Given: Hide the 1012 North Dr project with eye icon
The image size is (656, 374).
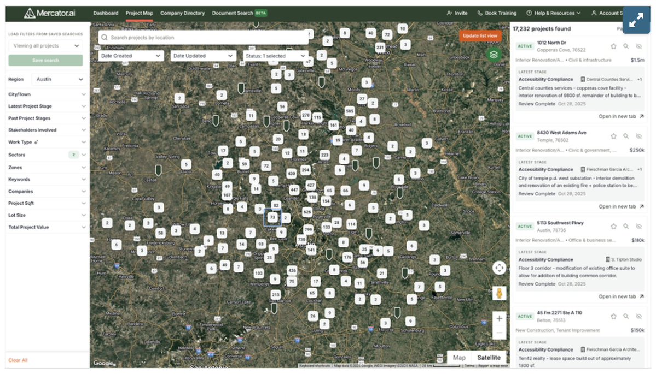Looking at the screenshot, I should coord(638,46).
